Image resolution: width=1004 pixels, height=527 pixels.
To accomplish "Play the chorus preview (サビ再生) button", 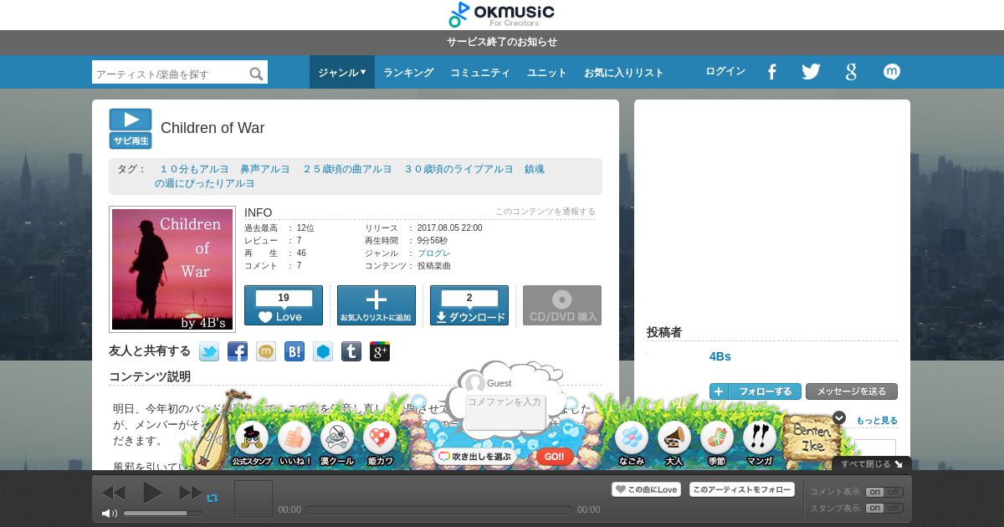I will [x=131, y=129].
